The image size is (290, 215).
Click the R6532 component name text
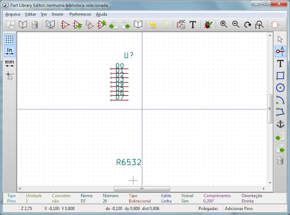[129, 162]
